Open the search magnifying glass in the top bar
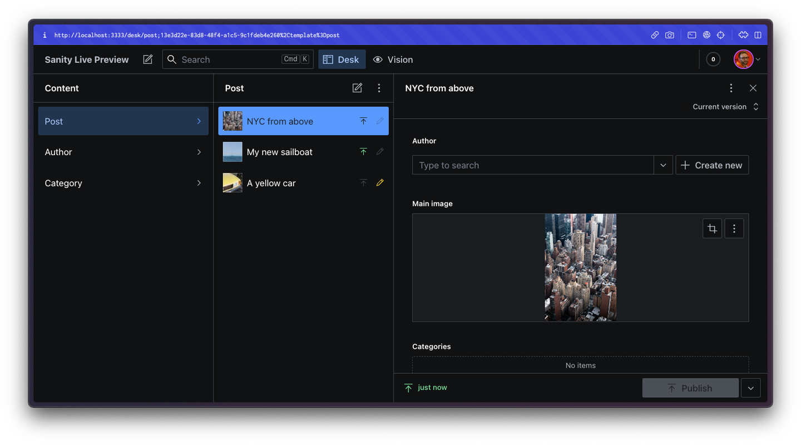The height and width of the screenshot is (445, 801). [x=172, y=59]
